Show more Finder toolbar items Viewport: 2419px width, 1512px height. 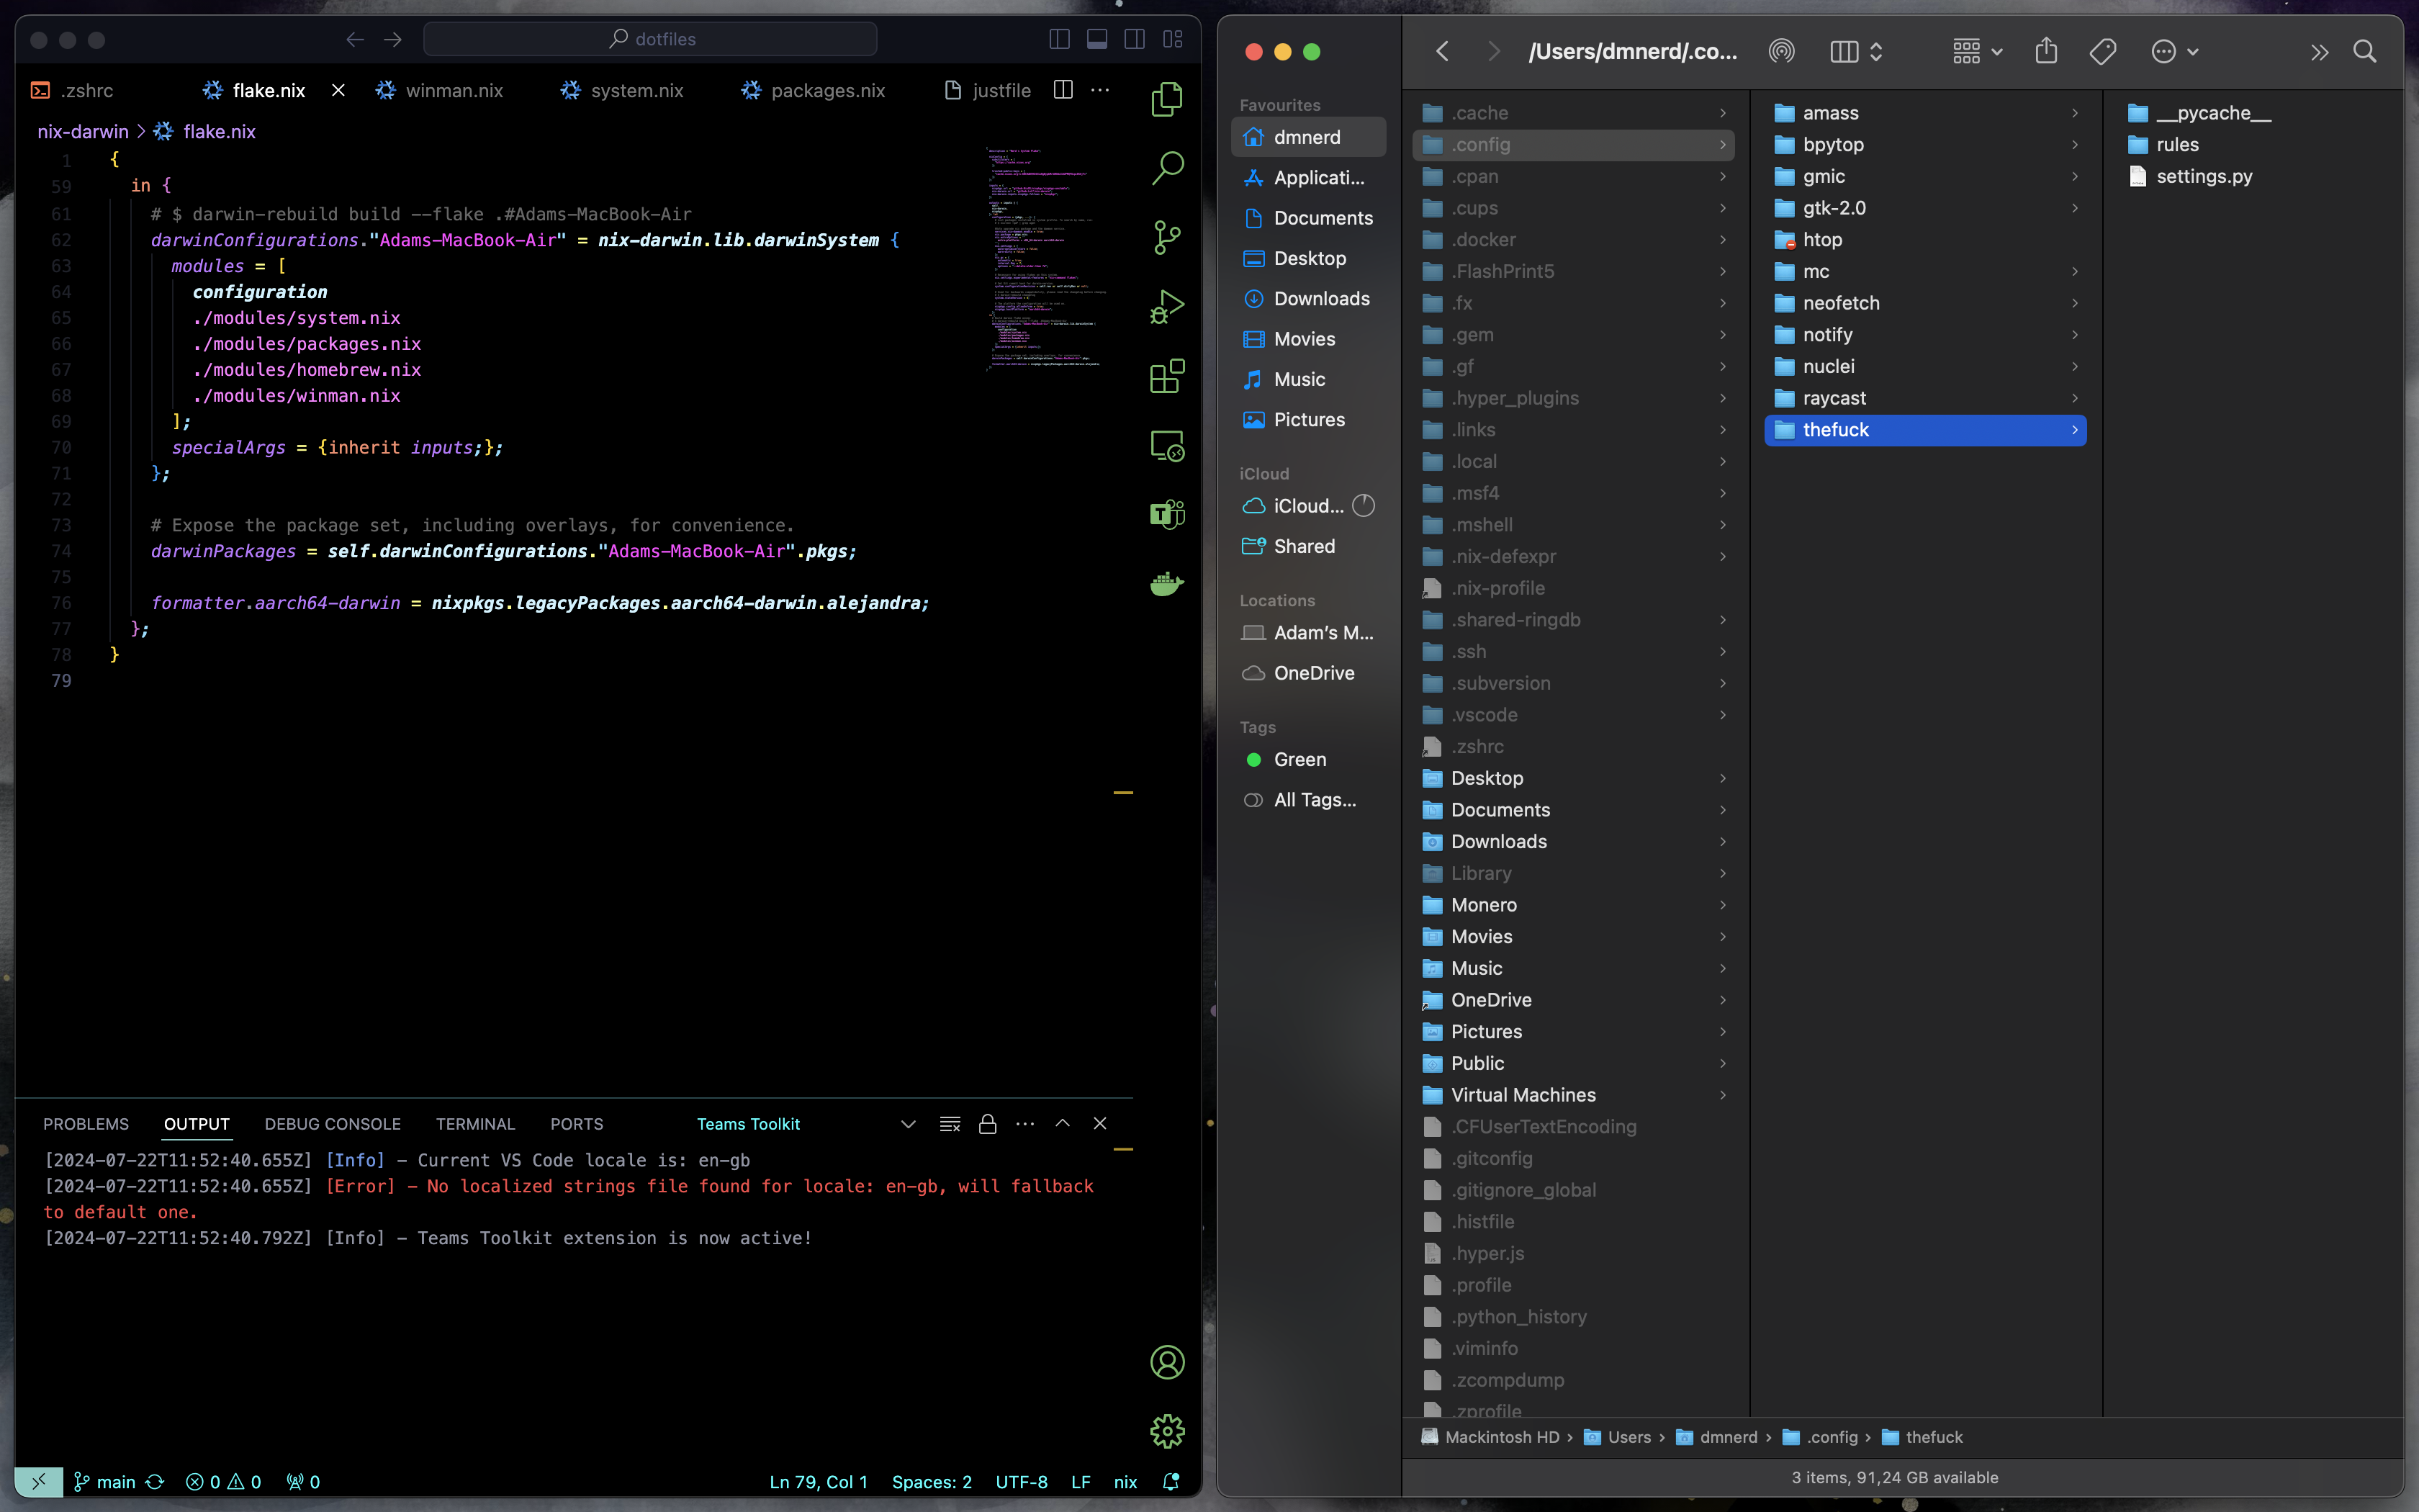click(2319, 52)
